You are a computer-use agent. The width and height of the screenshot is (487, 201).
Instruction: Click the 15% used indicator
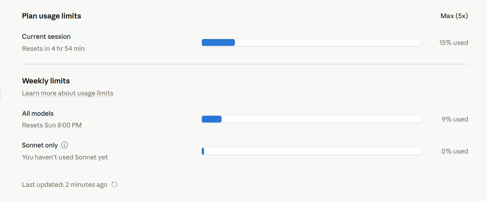click(454, 43)
